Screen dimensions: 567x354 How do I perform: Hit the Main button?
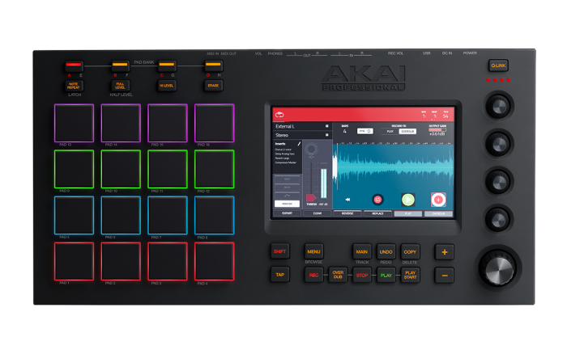pos(361,251)
